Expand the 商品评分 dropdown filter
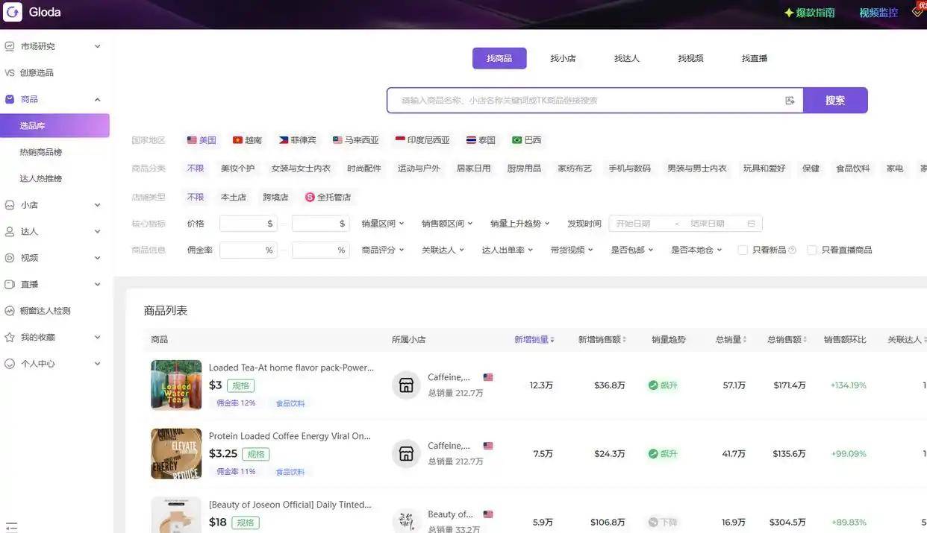The image size is (927, 533). tap(382, 250)
